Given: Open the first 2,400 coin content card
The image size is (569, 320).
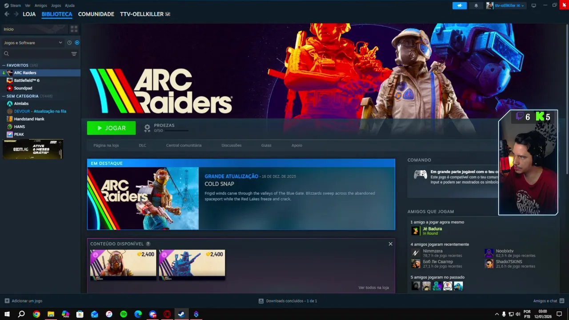Looking at the screenshot, I should [x=123, y=265].
